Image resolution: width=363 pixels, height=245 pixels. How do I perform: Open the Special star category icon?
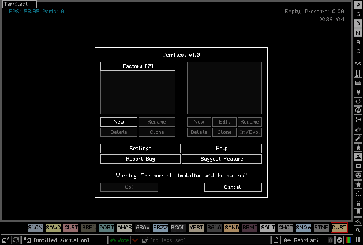point(358,185)
